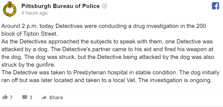The width and height of the screenshot is (223, 107).
Task: Click the "Around 2 p.m. today" opening line
Action: click(x=103, y=26)
